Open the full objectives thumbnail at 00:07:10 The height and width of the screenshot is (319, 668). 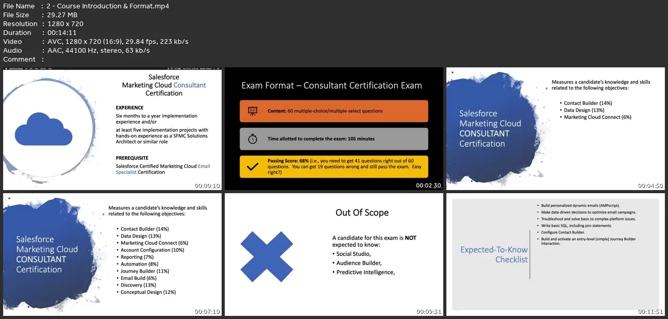pyautogui.click(x=112, y=254)
